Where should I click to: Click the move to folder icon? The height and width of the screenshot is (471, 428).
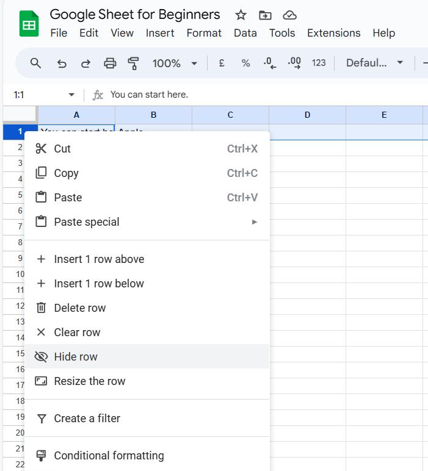pyautogui.click(x=265, y=15)
